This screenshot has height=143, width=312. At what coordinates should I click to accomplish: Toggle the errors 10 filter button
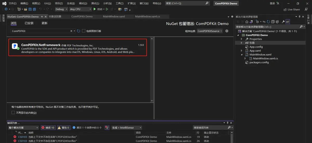click(x=48, y=128)
